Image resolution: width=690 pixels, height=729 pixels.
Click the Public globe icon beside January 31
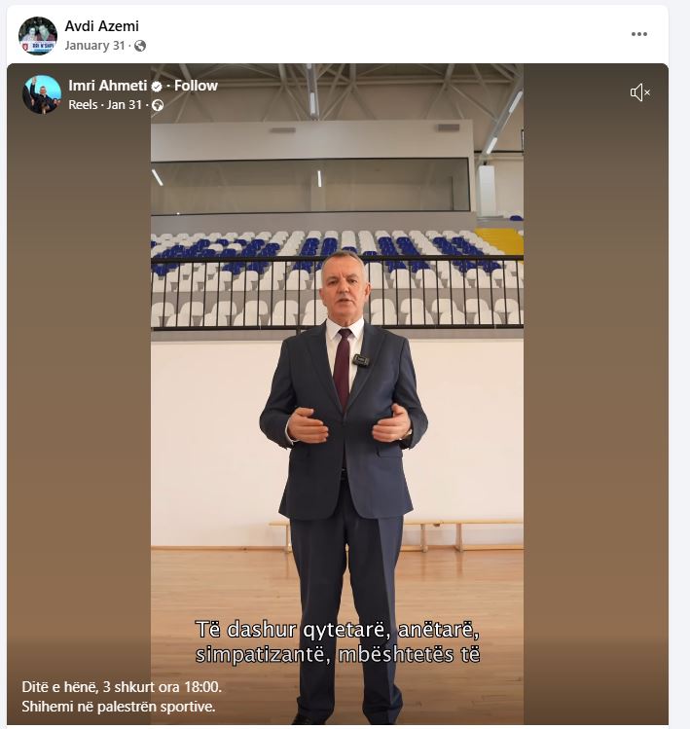tap(140, 46)
